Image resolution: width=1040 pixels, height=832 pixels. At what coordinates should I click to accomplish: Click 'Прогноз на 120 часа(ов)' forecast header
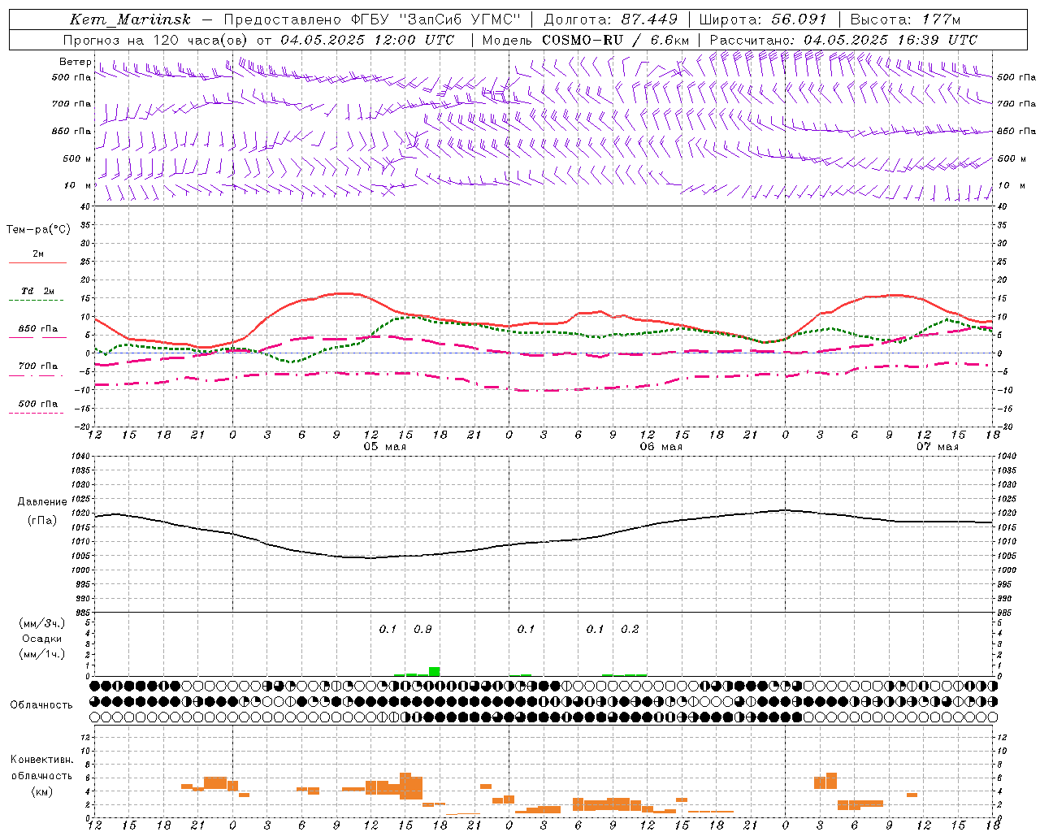click(157, 40)
